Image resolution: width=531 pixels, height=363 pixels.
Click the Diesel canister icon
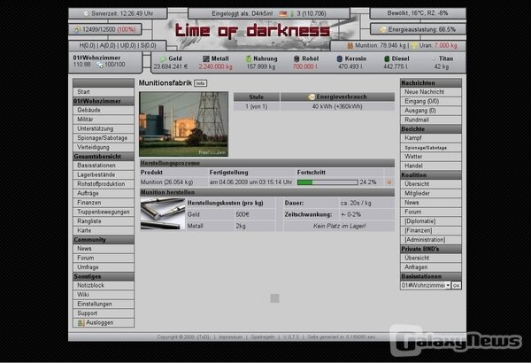[x=387, y=58]
